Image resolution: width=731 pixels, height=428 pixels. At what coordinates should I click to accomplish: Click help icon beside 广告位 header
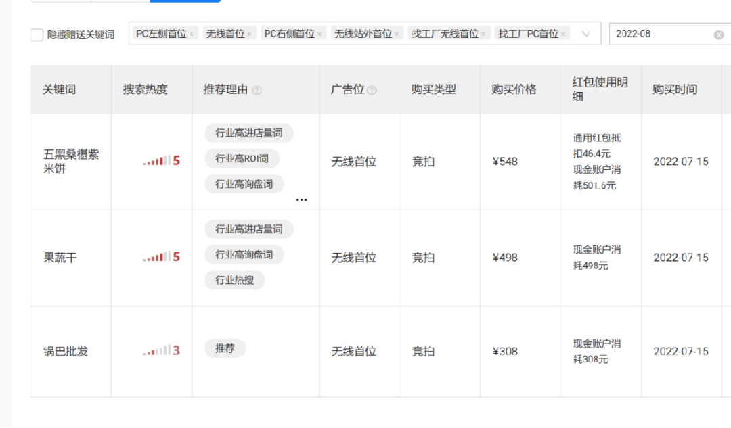[372, 90]
